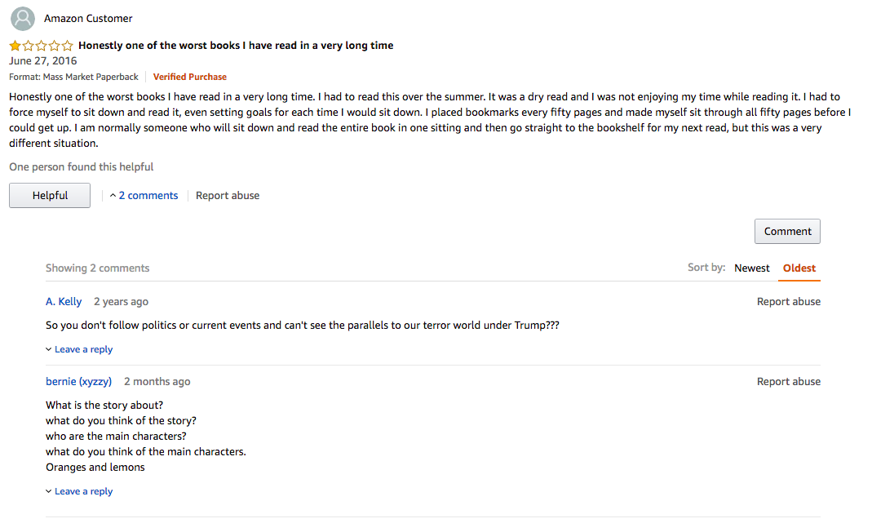872x532 pixels.
Task: Sort comments by Newest
Action: [x=751, y=268]
